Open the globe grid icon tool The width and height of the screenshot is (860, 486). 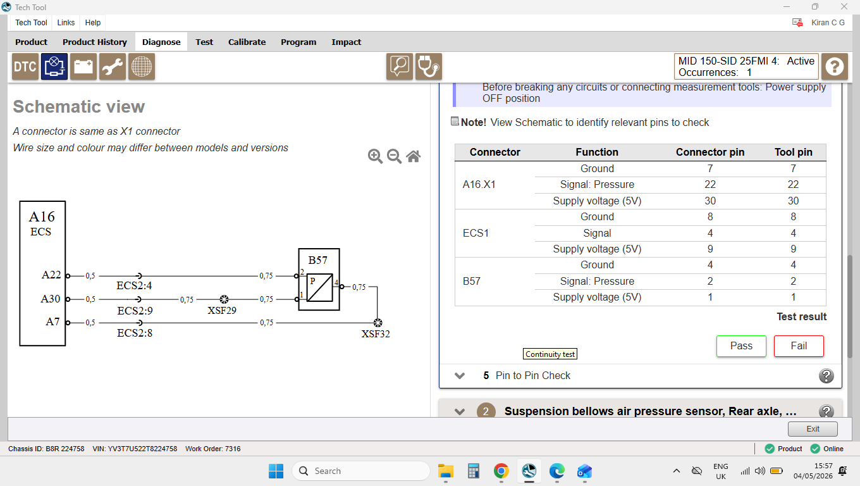point(142,66)
